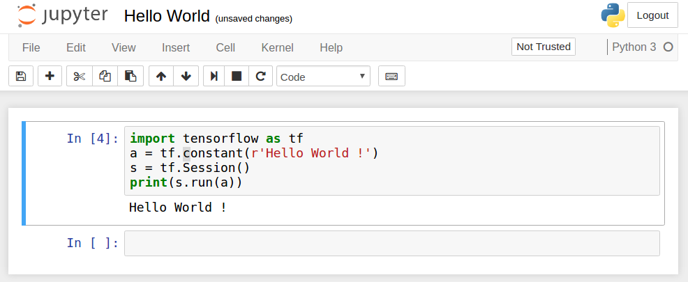Open the File menu
Image resolution: width=688 pixels, height=282 pixels.
coord(31,47)
